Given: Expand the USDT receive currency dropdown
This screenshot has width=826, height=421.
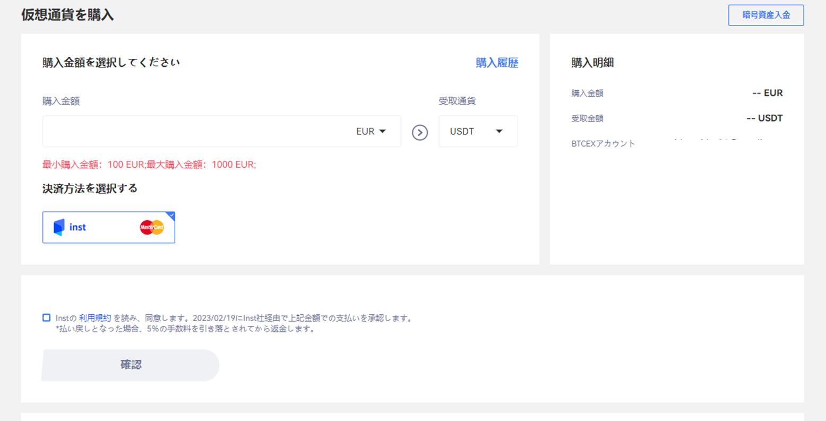Looking at the screenshot, I should (x=478, y=131).
